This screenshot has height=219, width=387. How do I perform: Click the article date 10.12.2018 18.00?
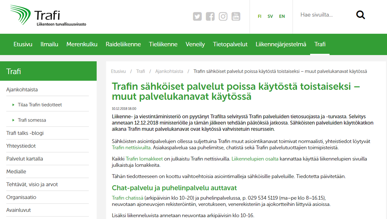point(124,109)
